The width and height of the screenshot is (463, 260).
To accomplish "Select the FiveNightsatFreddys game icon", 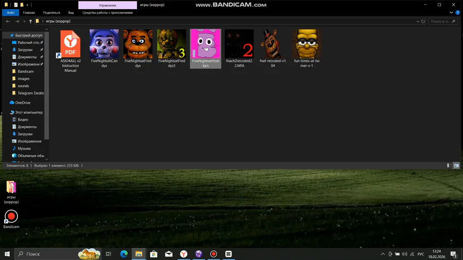I will (138, 49).
